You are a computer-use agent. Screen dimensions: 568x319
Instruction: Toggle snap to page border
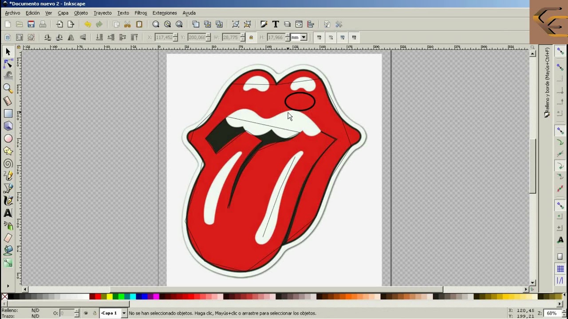560,257
